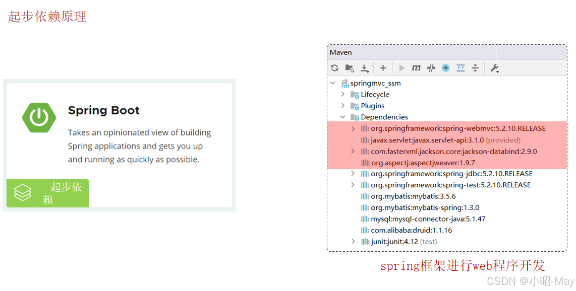Screen dimensions: 576x291
Task: Click the Lifecycle folder gear icon
Action: 355,95
